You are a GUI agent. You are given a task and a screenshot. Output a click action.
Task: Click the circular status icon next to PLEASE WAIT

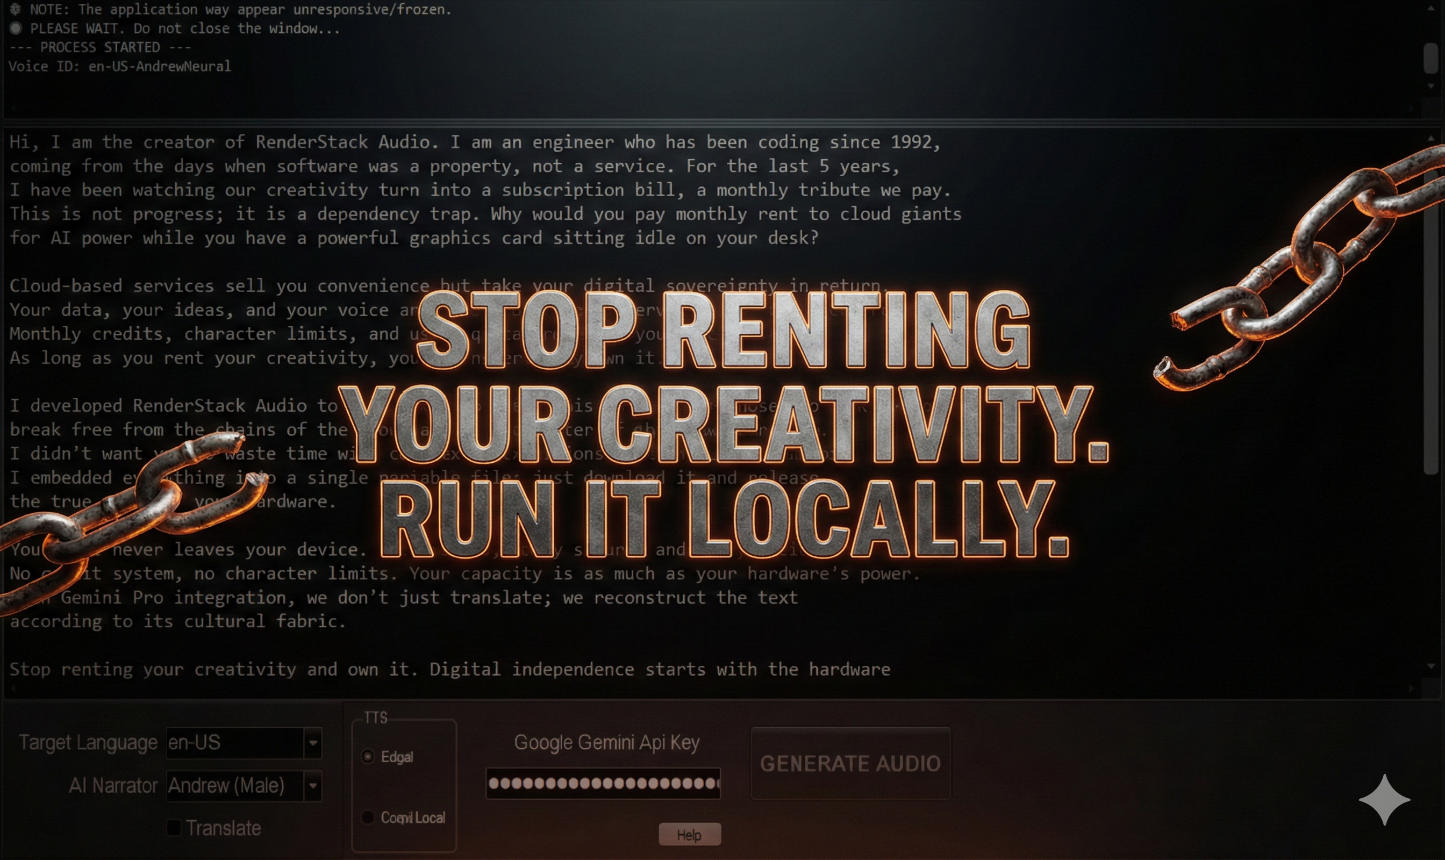[x=16, y=28]
